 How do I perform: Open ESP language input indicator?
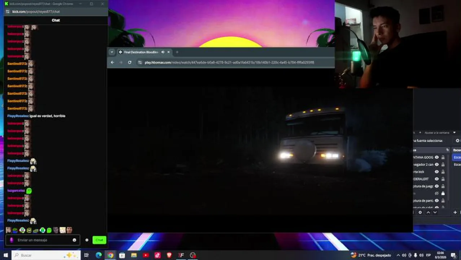click(x=429, y=255)
